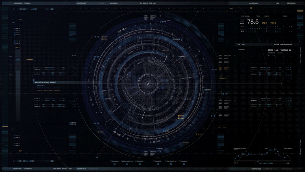Select the orange 205.3 value

tap(273, 23)
